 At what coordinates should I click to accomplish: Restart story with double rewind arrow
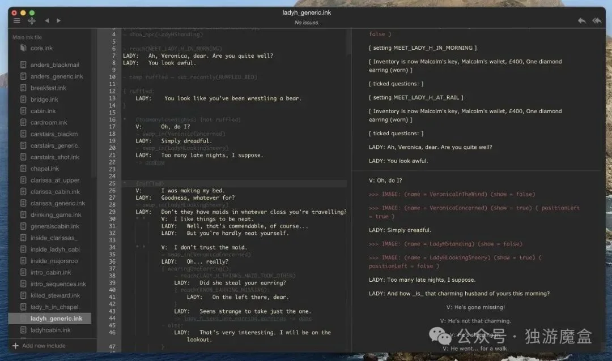click(x=597, y=21)
